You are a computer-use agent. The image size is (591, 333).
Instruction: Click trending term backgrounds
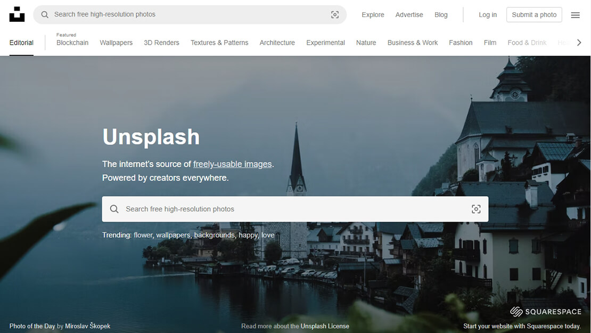(x=214, y=235)
